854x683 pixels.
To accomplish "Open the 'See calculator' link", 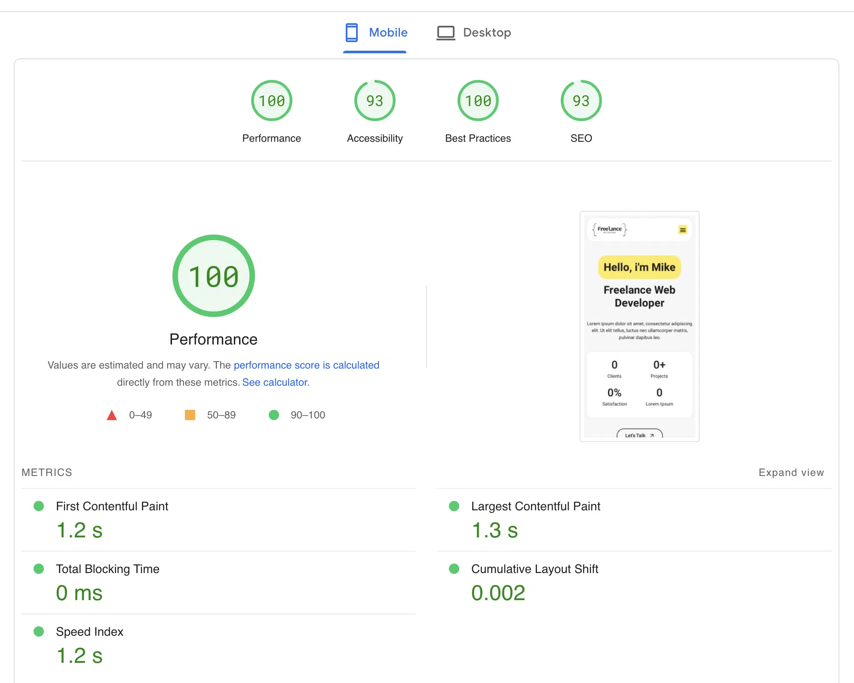I will click(x=276, y=382).
